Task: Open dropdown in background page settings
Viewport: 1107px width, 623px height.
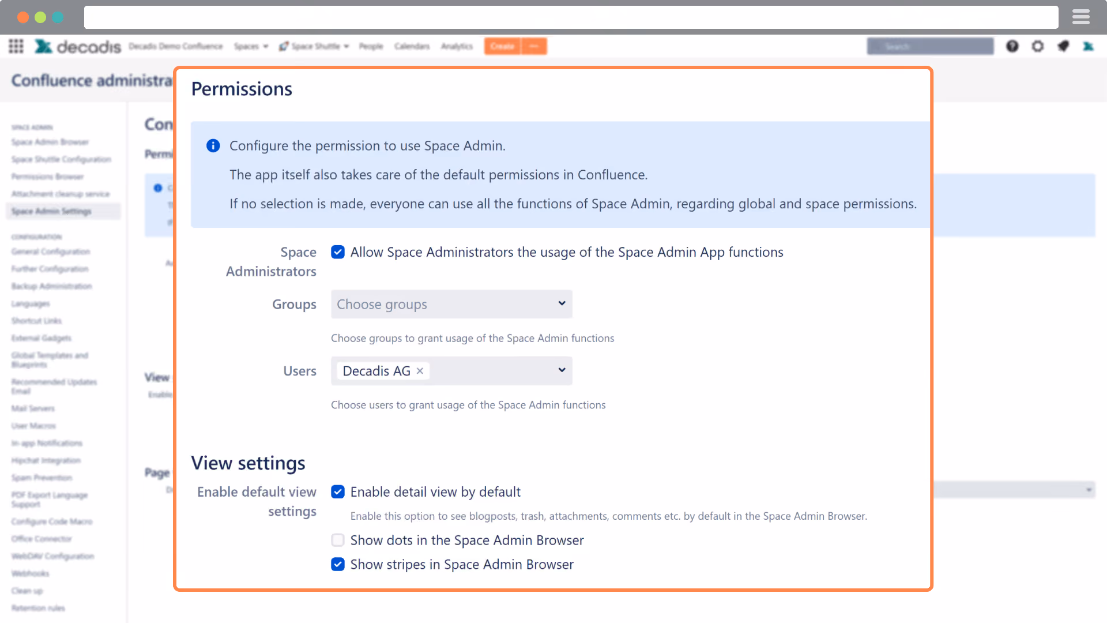Action: tap(1015, 490)
